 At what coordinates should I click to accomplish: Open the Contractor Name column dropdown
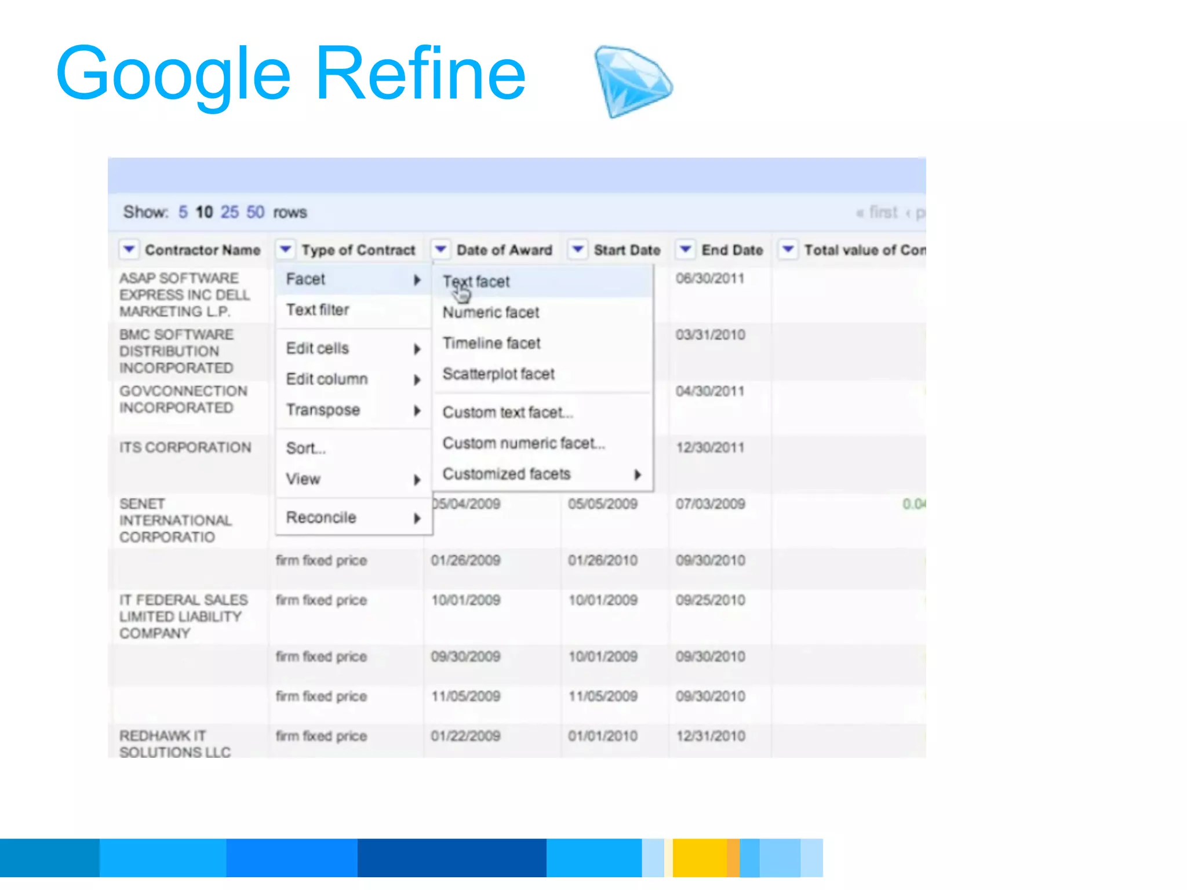129,250
